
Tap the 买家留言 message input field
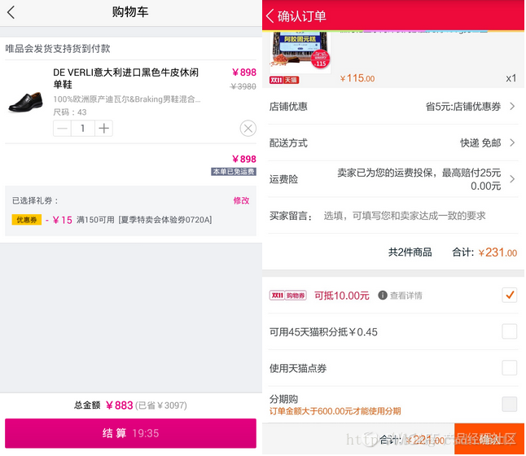pyautogui.click(x=404, y=216)
